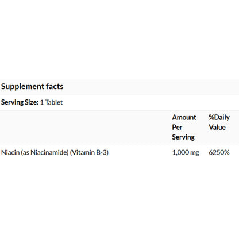Click the word "Supplement" in the heading
The image size is (239, 239).
(x=22, y=87)
